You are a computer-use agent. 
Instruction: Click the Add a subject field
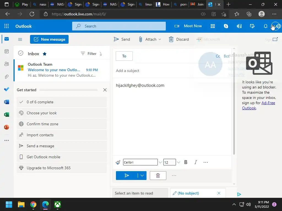(x=172, y=71)
